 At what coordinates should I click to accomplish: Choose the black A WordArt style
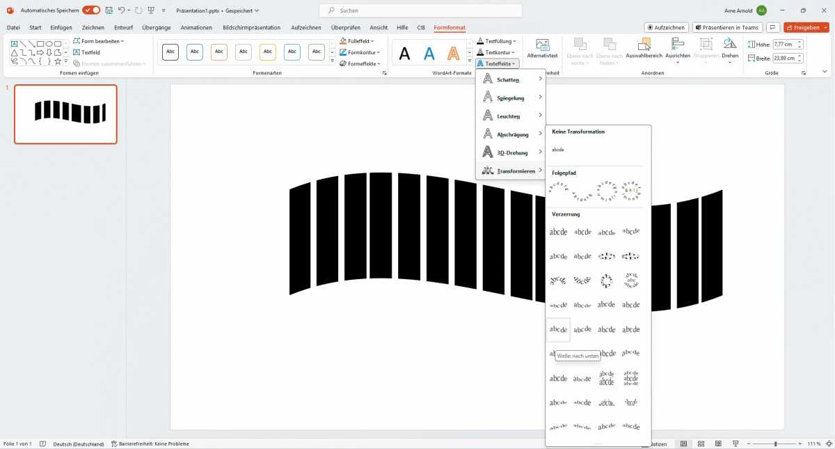(x=404, y=54)
